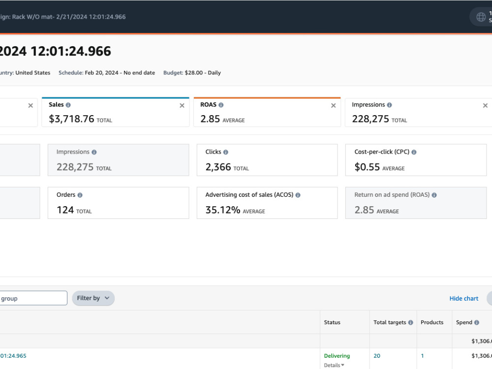Open the 20 total targets link
The height and width of the screenshot is (369, 492).
tap(377, 356)
